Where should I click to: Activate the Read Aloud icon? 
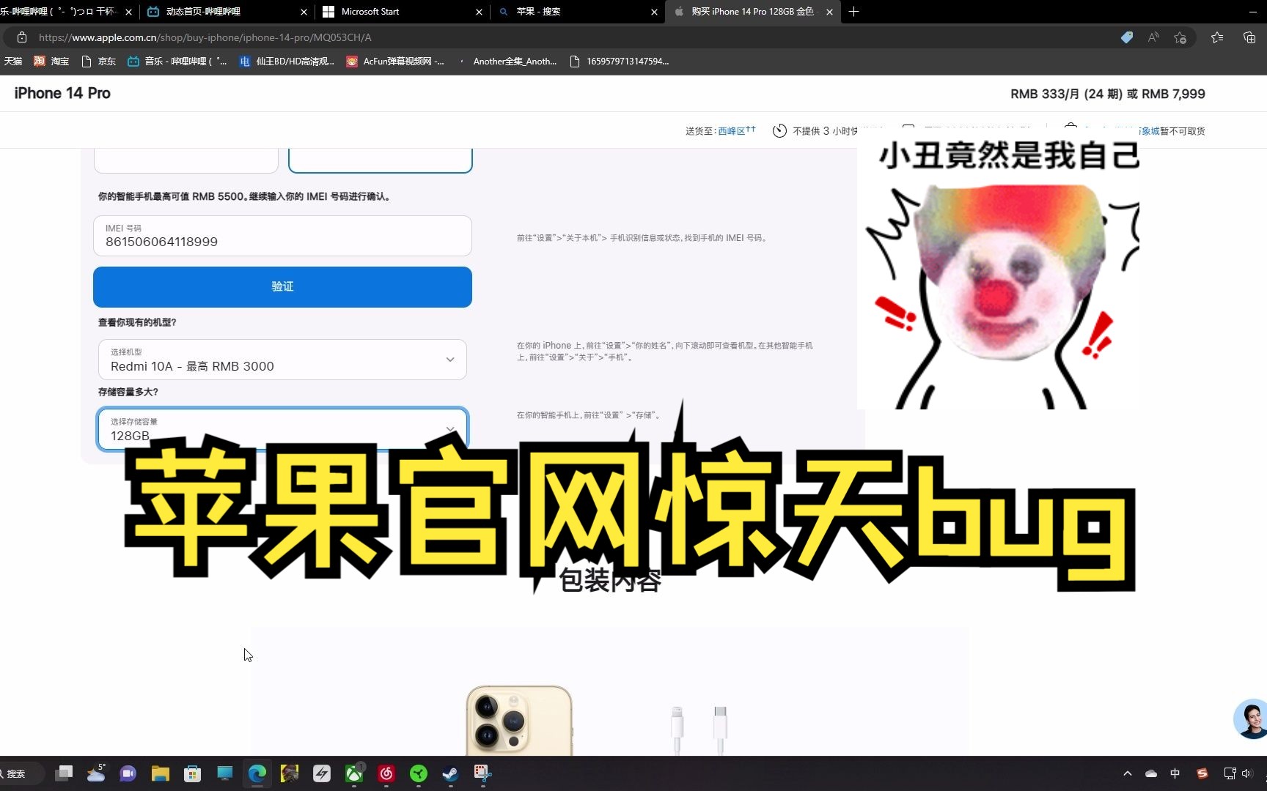point(1153,37)
